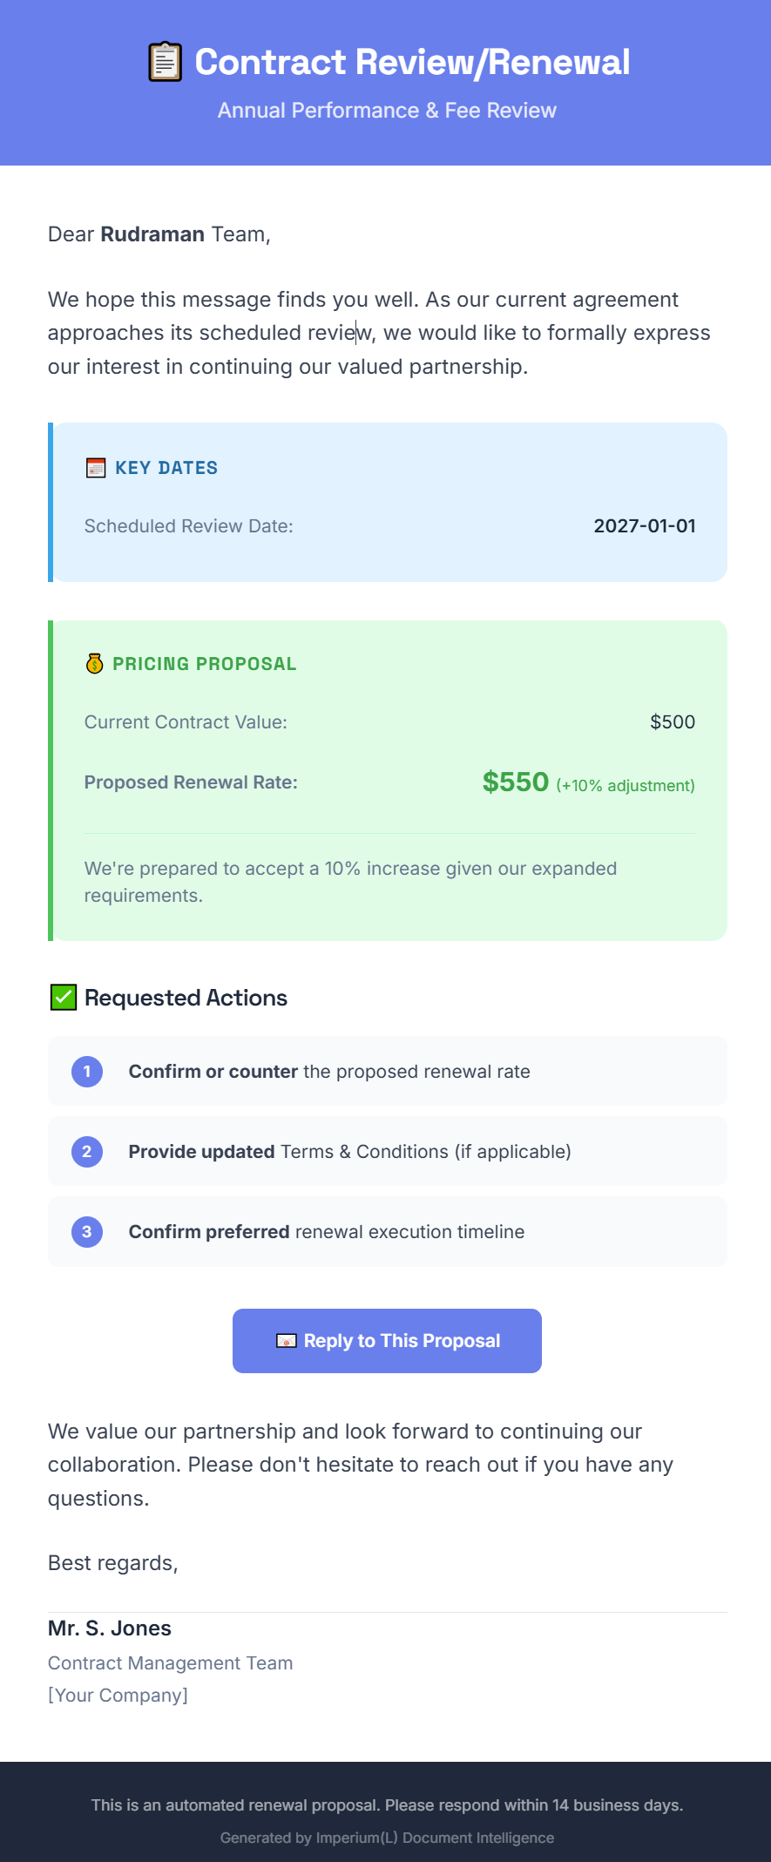Click the numbered circle 3 action badge

click(x=86, y=1231)
